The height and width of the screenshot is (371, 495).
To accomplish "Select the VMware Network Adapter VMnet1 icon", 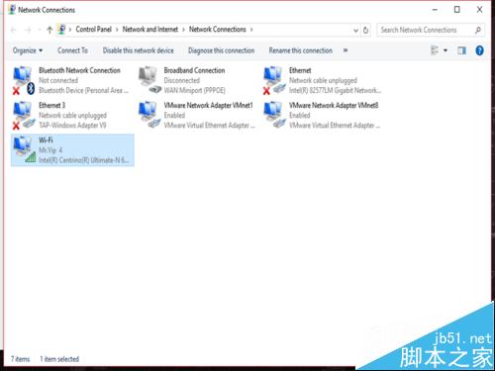I will (149, 115).
